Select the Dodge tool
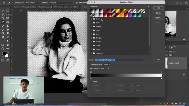This screenshot has height=106, width=189. pos(3,37)
